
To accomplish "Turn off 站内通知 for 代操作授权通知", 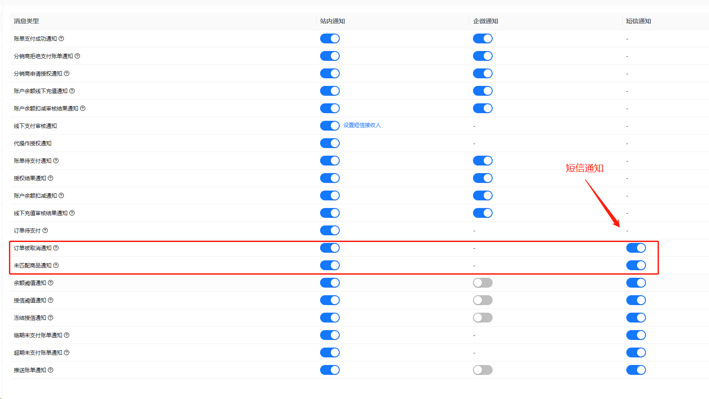I will [330, 143].
